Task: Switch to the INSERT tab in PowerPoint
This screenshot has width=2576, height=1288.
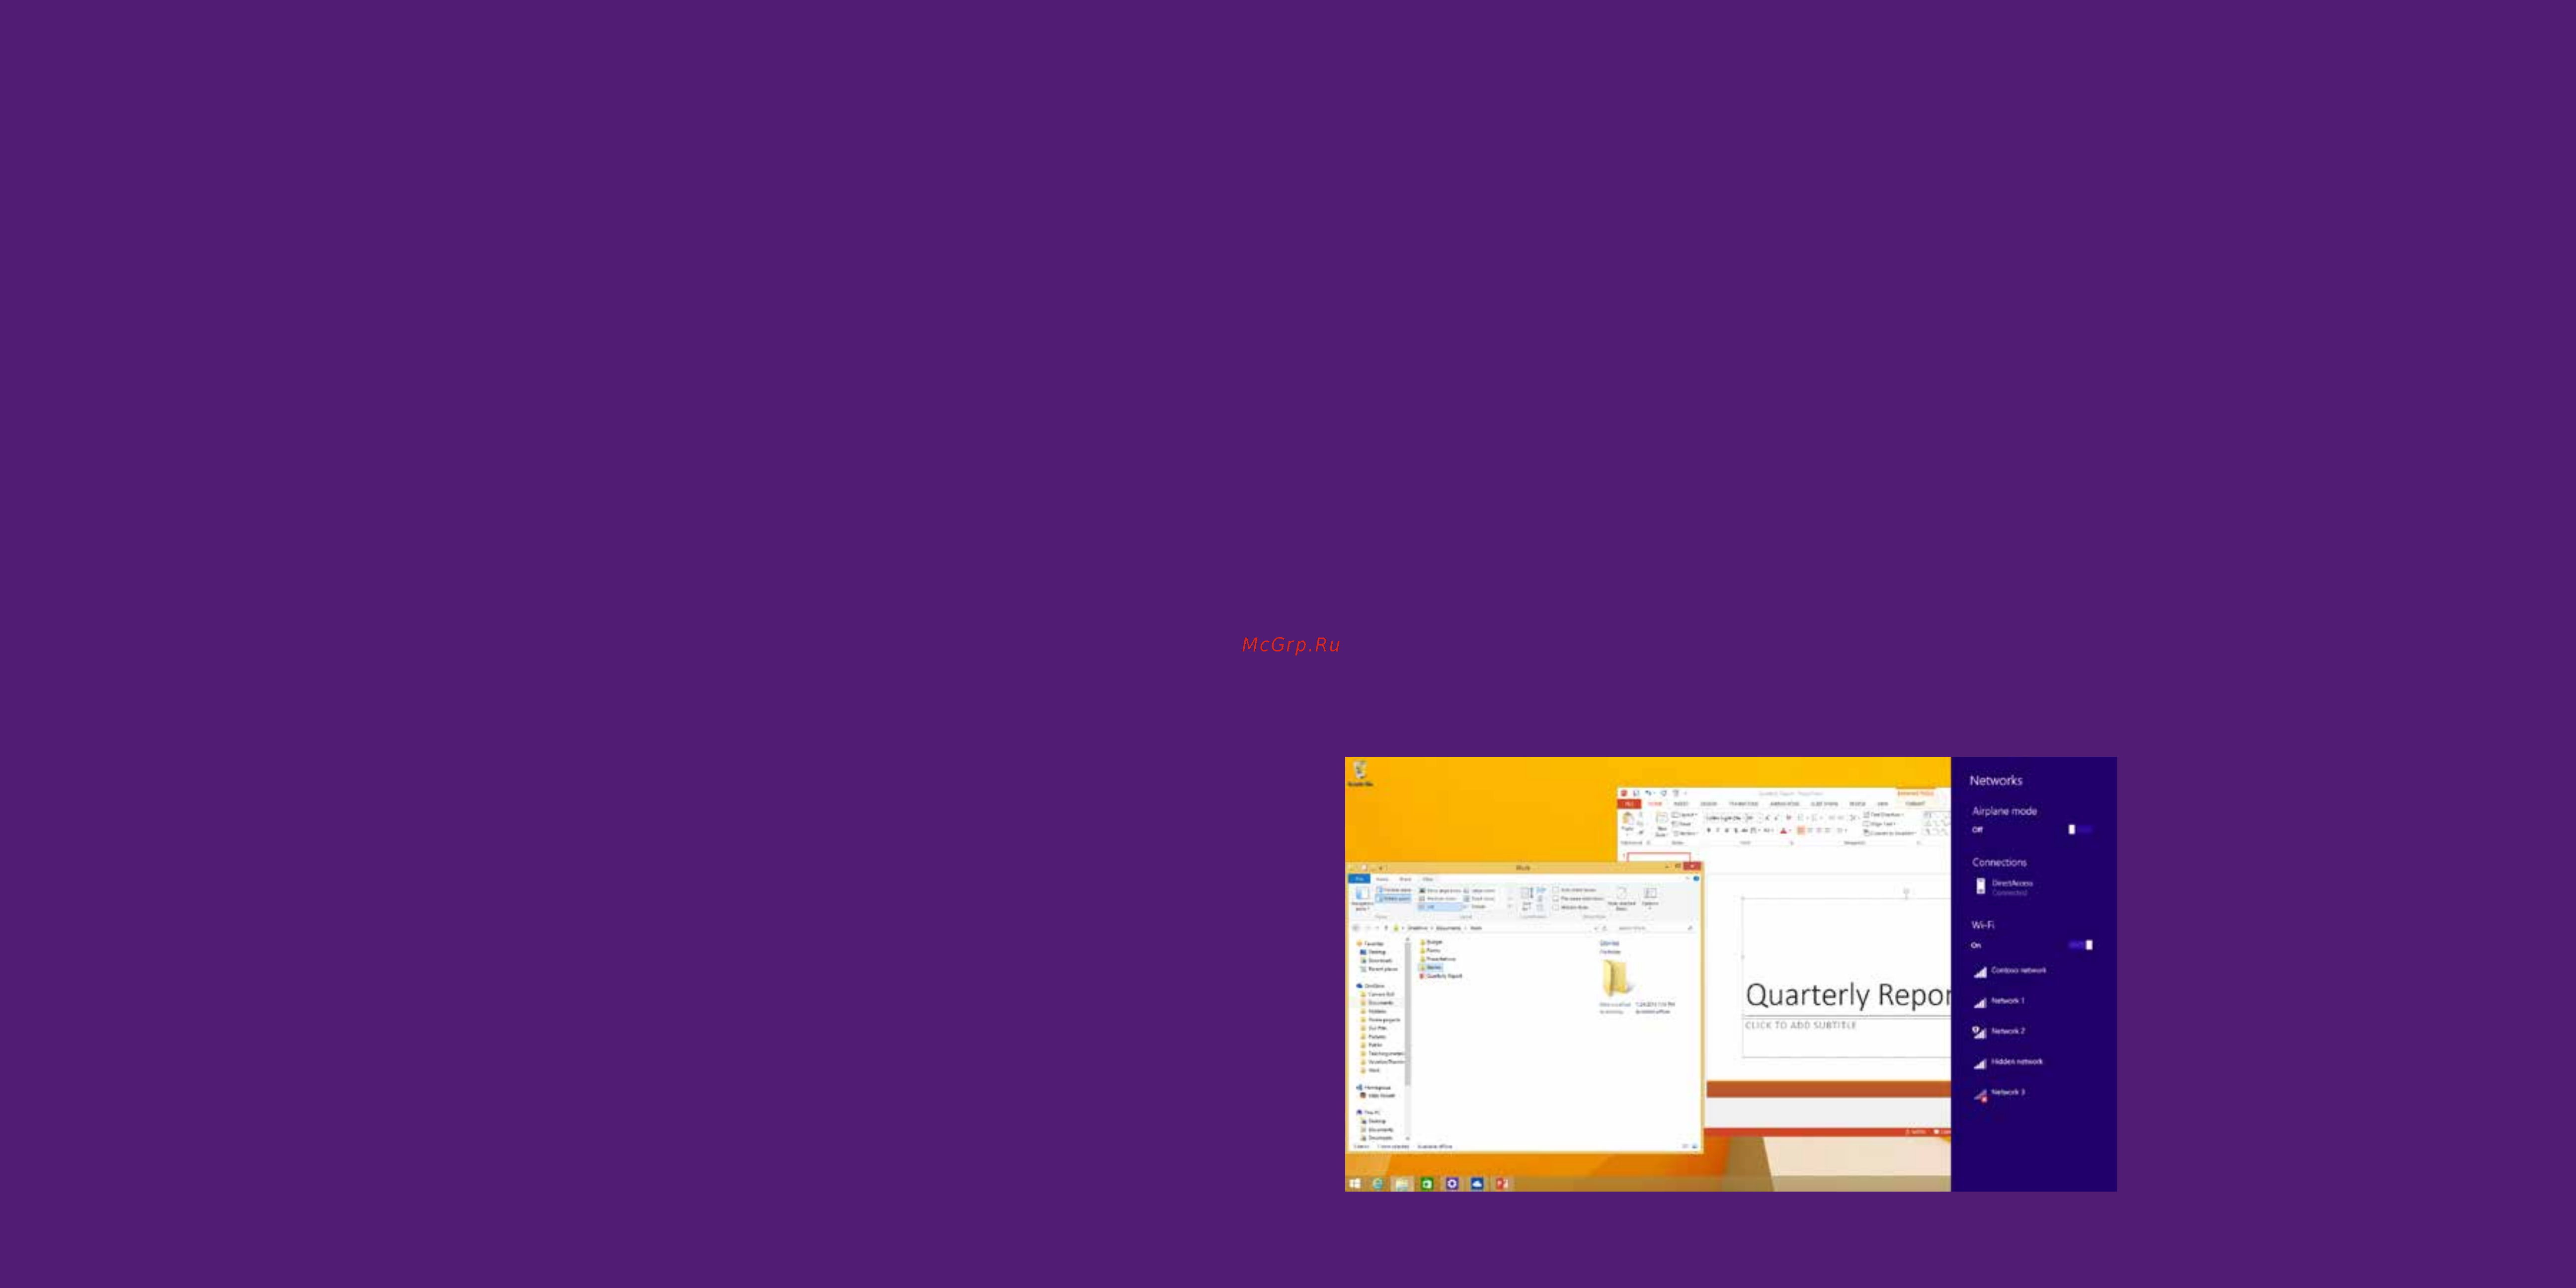Action: pos(1681,804)
